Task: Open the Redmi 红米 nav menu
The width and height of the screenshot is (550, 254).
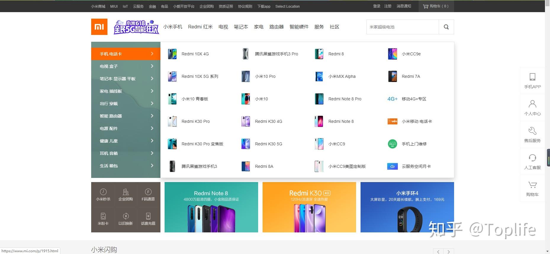Action: click(x=200, y=27)
